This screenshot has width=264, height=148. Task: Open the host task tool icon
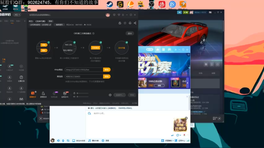[21, 79]
